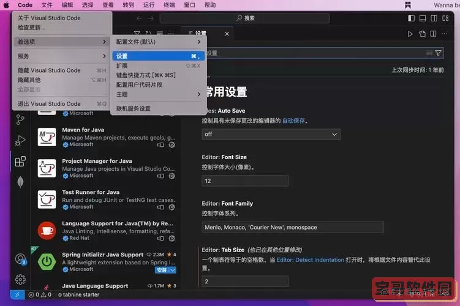460x306 pixels.
Task: Open the 文件 menu
Action: click(47, 5)
